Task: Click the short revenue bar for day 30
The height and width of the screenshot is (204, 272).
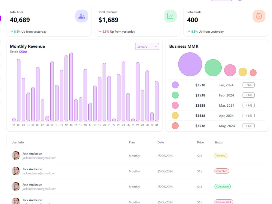Action: (x=152, y=117)
